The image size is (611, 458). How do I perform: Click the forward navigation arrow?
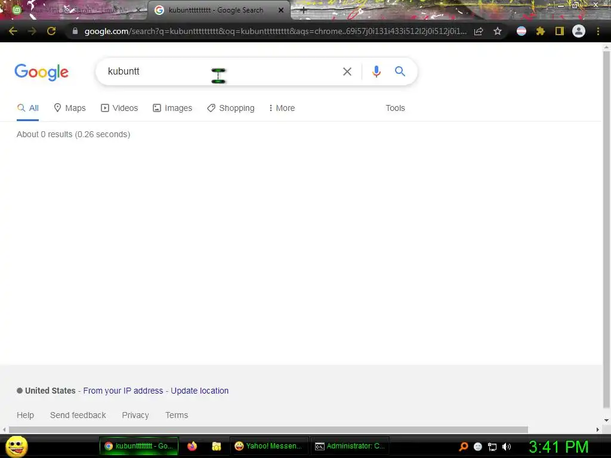click(x=32, y=31)
